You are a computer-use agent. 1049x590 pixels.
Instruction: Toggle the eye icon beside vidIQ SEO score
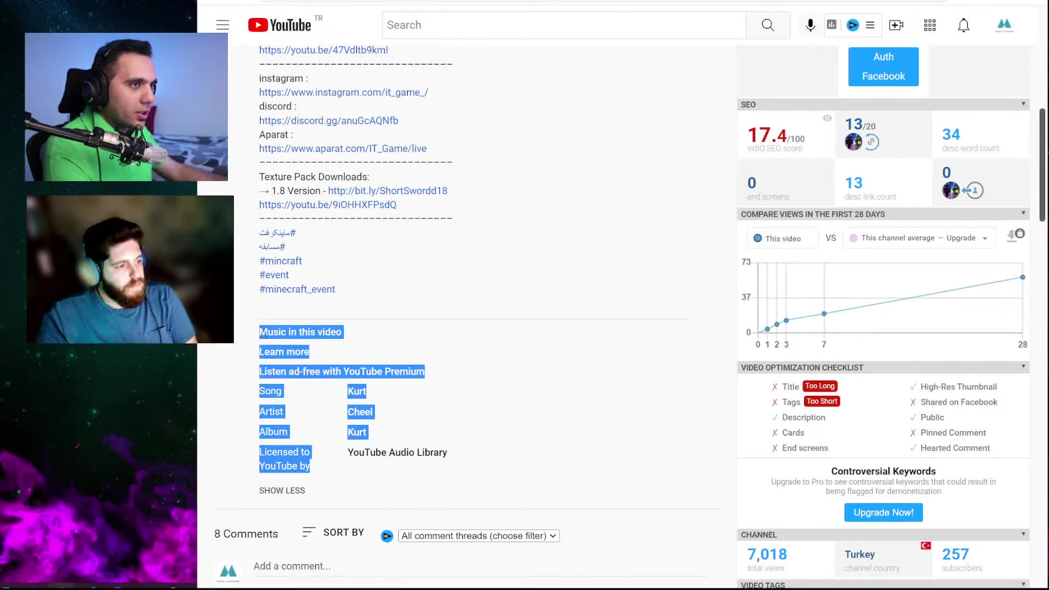(827, 118)
